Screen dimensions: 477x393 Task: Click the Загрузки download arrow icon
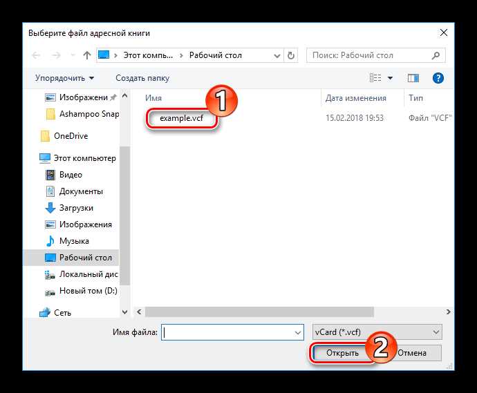[50, 208]
